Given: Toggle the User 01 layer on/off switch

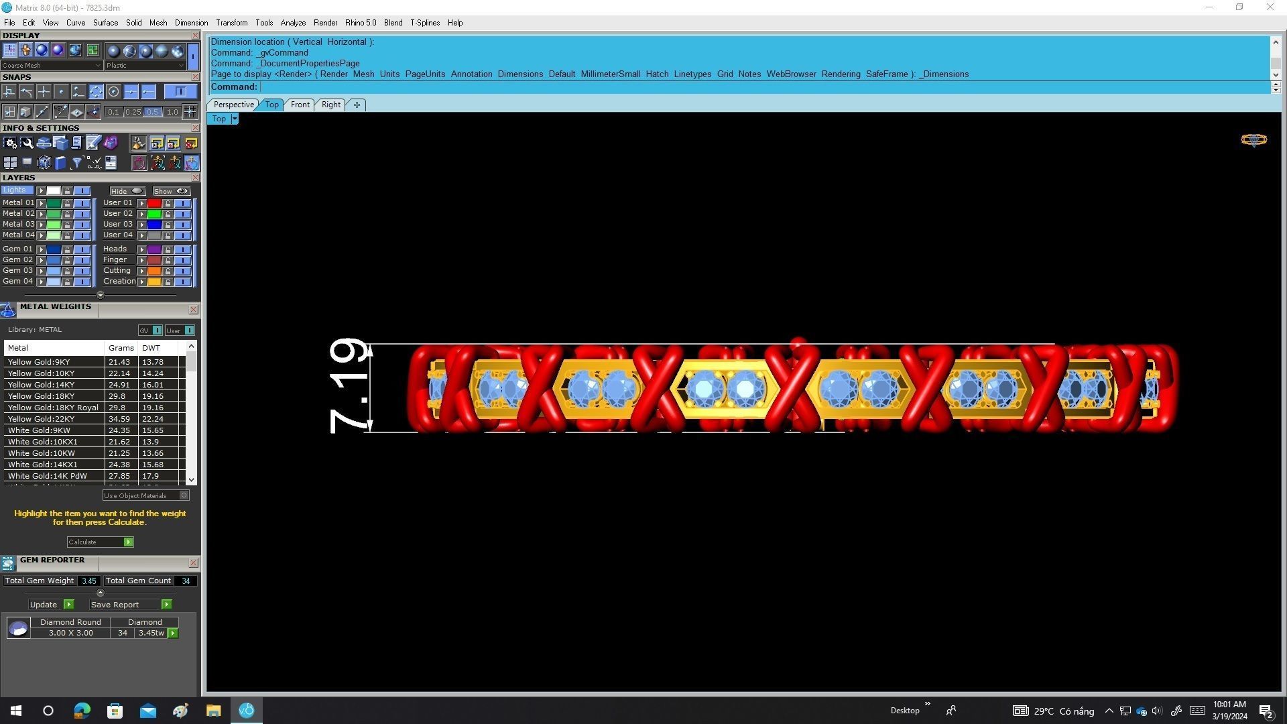Looking at the screenshot, I should (x=182, y=203).
